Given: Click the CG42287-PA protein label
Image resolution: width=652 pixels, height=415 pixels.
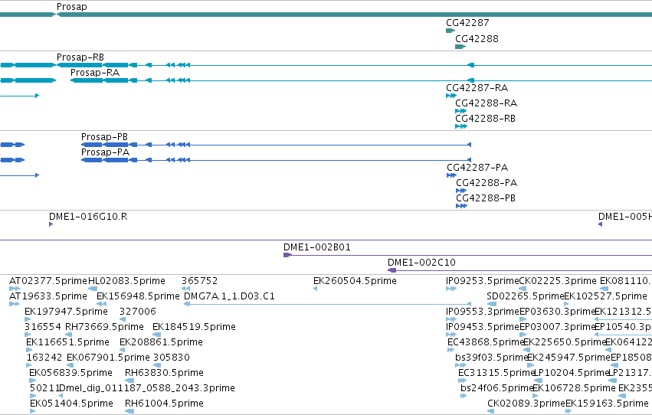Looking at the screenshot, I should pos(477,168).
